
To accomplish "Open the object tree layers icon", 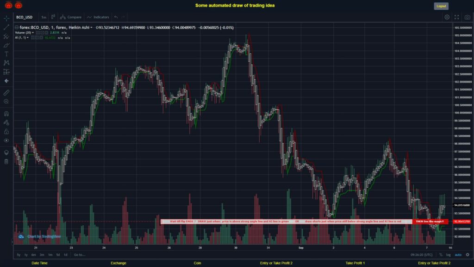I will tap(6, 152).
